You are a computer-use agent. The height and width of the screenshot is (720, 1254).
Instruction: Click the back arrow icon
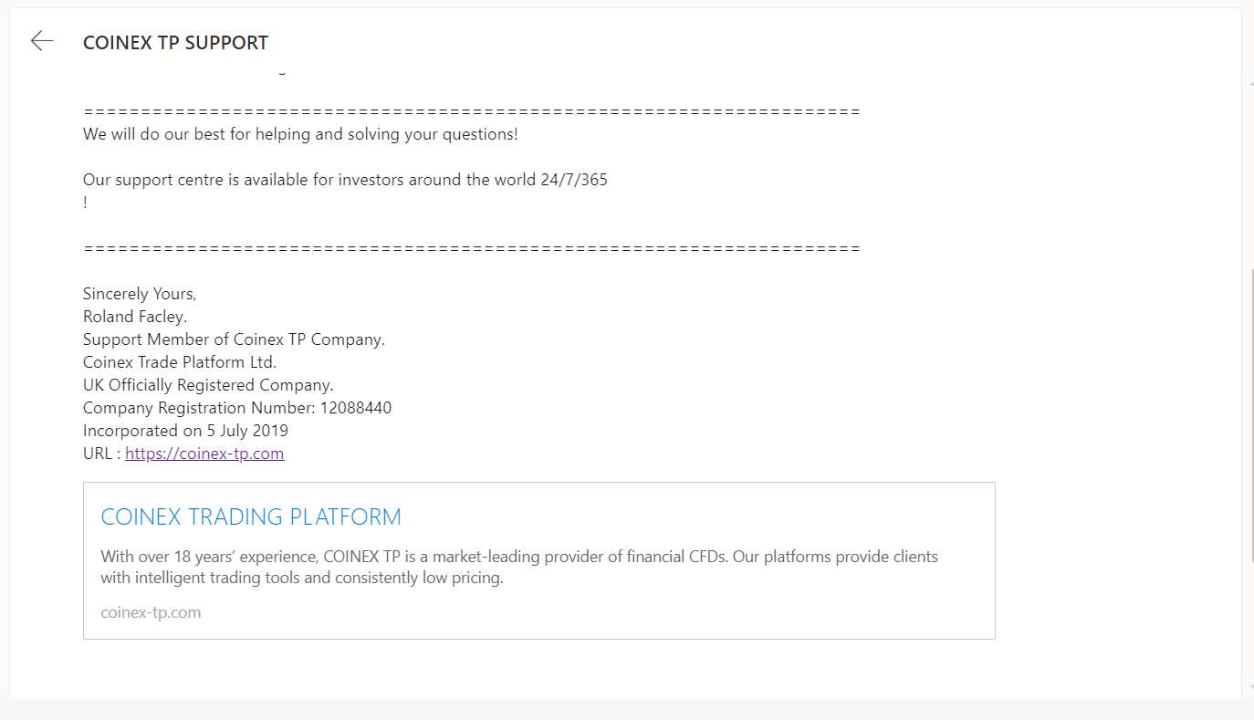tap(42, 41)
